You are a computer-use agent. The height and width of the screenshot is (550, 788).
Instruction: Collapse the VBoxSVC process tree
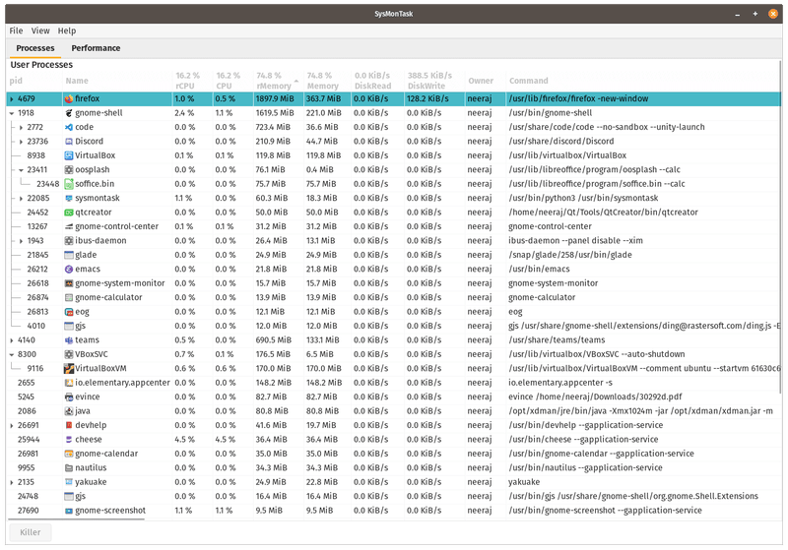click(x=11, y=354)
